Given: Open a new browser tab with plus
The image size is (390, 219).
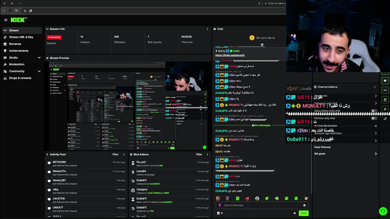Looking at the screenshot, I should (259, 3).
